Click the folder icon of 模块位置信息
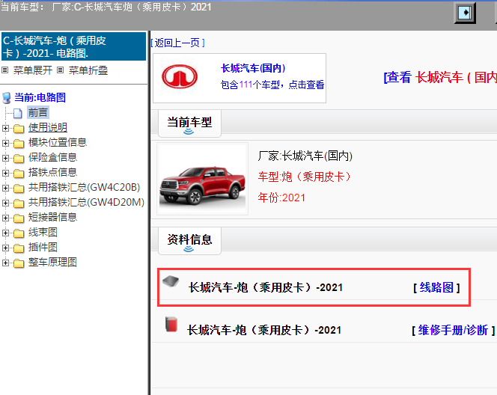The image size is (497, 395). pyautogui.click(x=19, y=143)
